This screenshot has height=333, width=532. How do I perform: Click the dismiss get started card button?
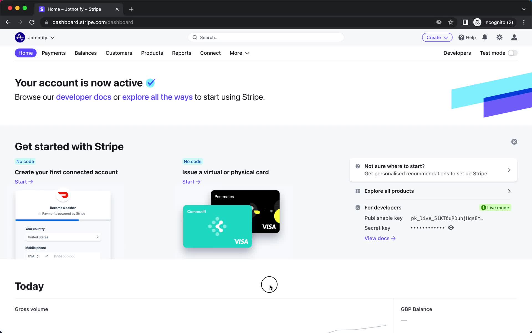[514, 142]
